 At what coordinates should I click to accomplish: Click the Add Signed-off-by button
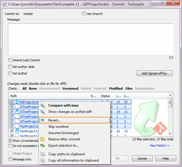(155, 73)
